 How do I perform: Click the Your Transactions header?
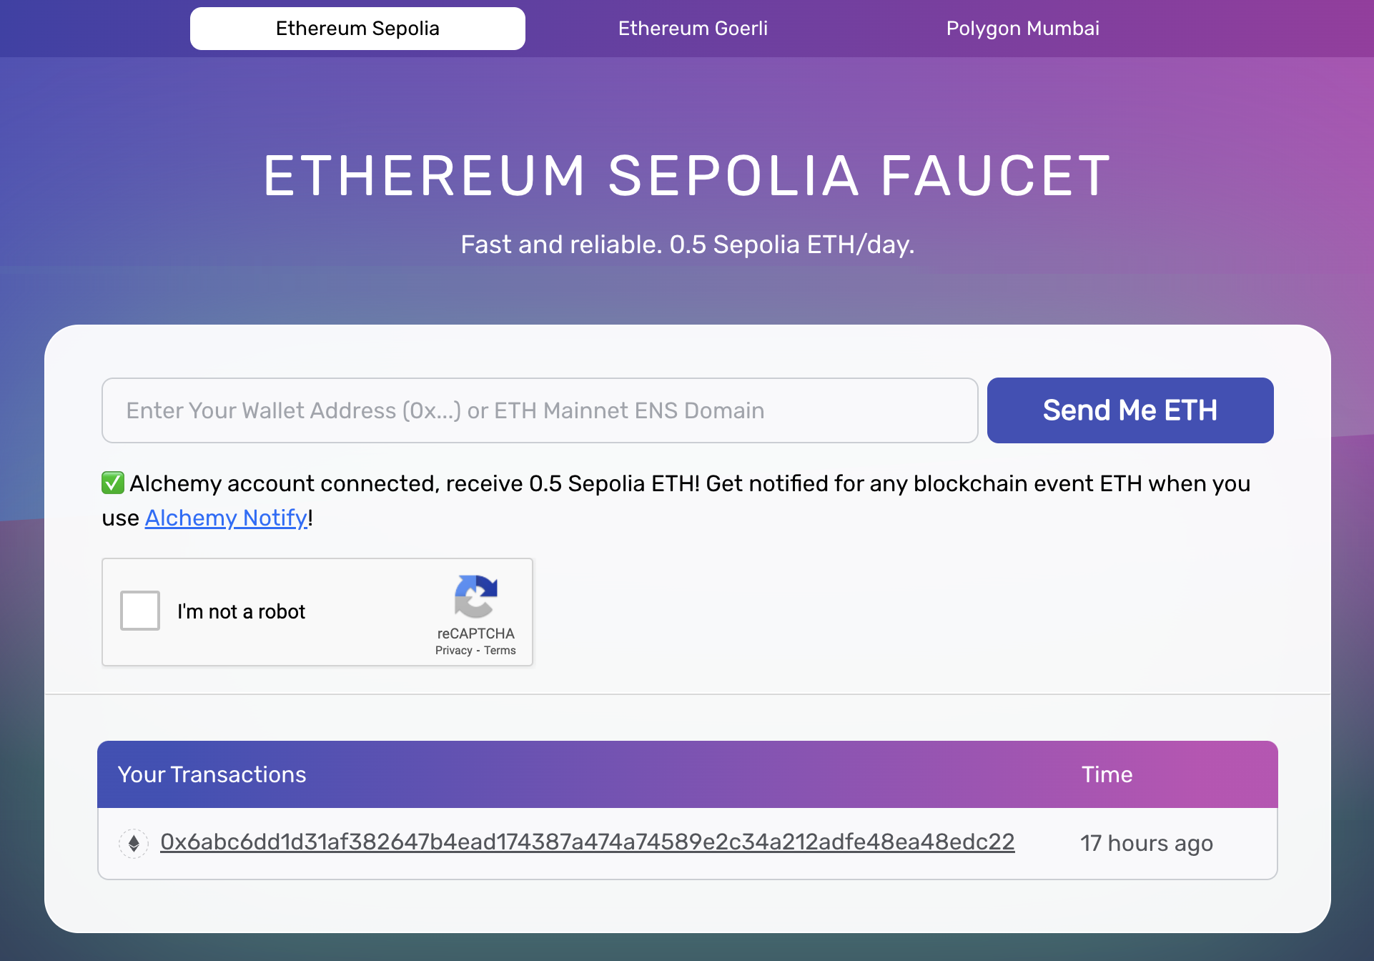(212, 774)
